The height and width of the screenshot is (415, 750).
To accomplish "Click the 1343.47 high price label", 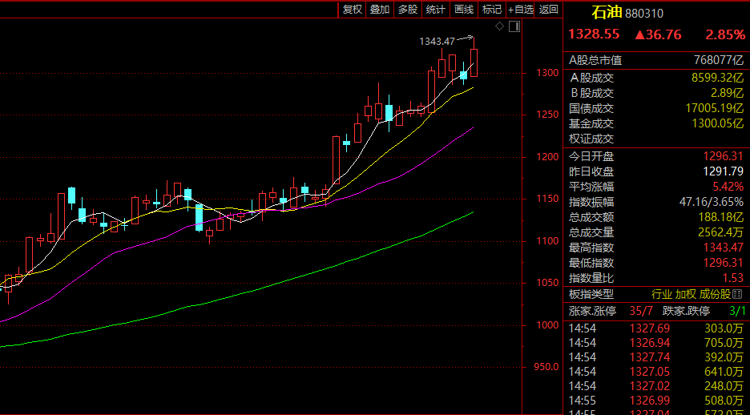I will pos(437,41).
